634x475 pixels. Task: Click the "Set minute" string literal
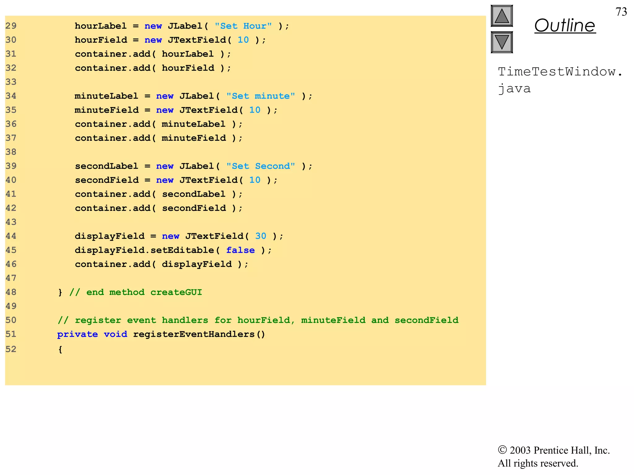coord(261,96)
